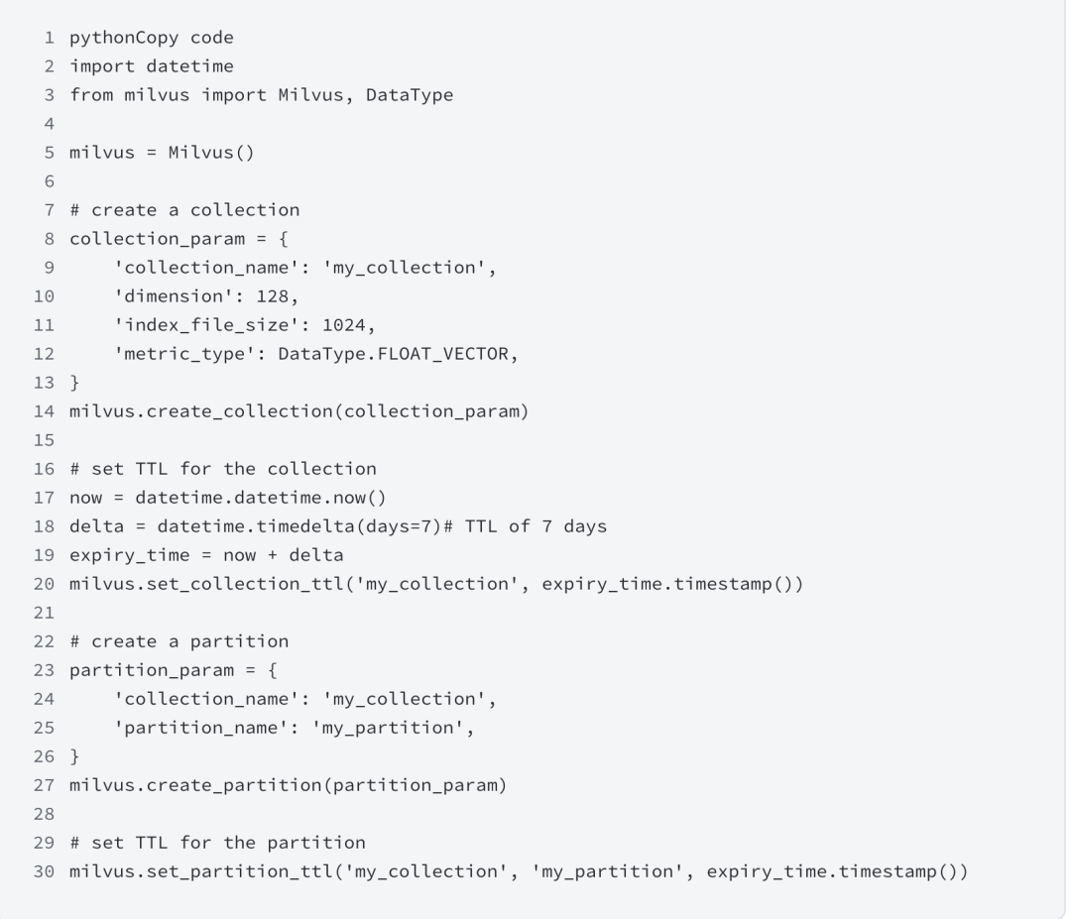Click the 'import datetime' line
This screenshot has height=919, width=1071.
tap(152, 66)
